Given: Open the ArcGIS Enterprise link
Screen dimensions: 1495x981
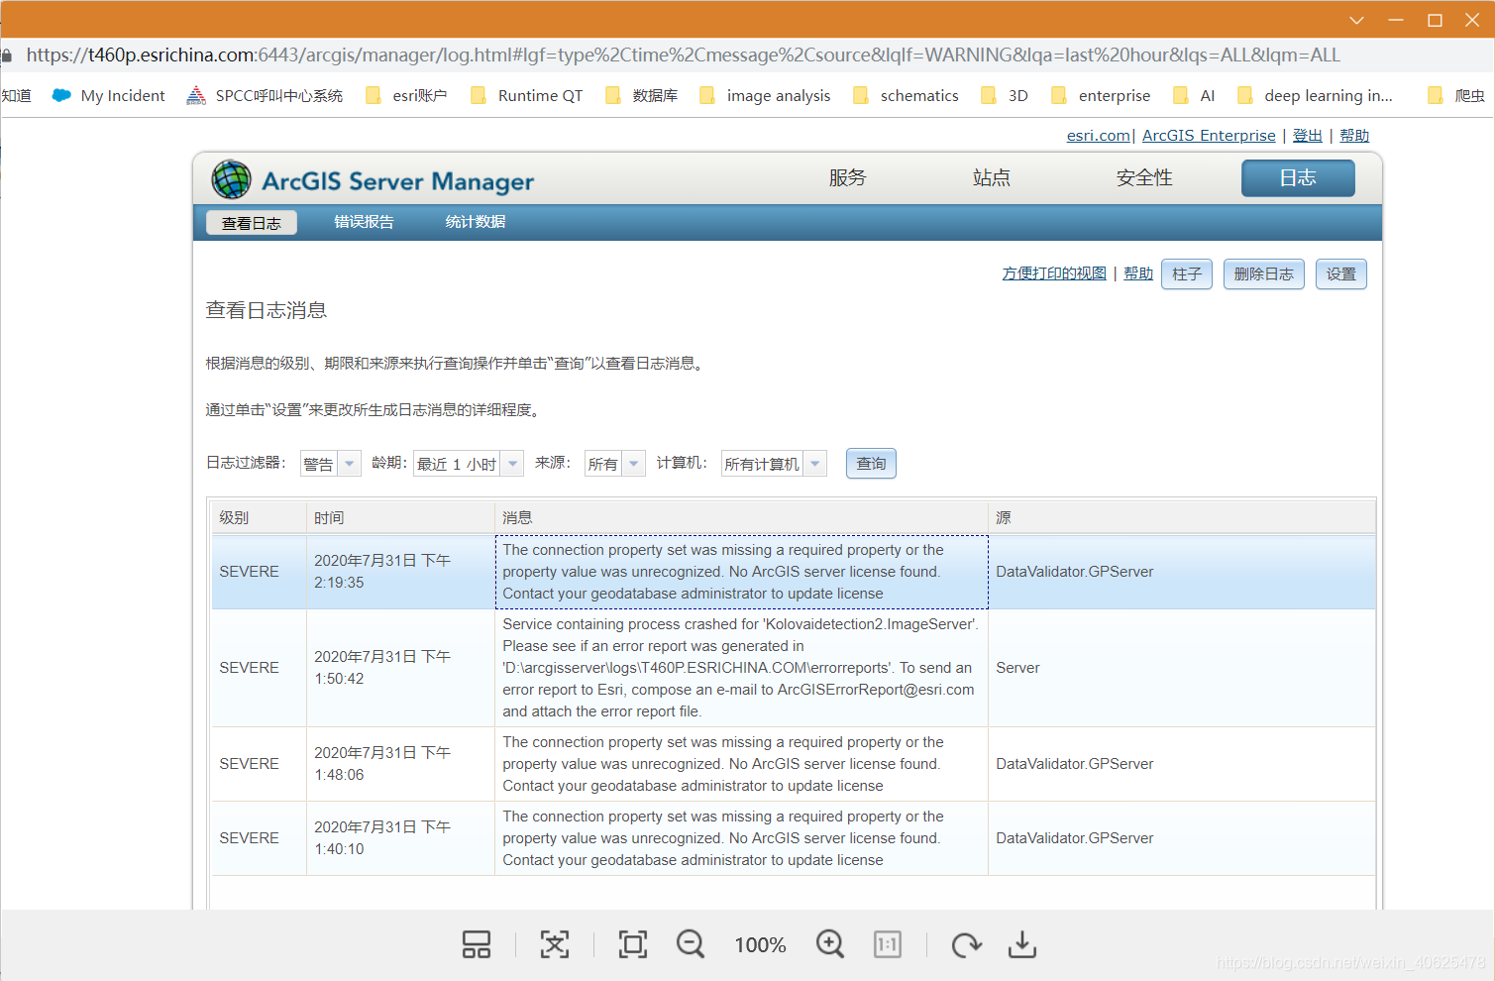Looking at the screenshot, I should 1209,135.
